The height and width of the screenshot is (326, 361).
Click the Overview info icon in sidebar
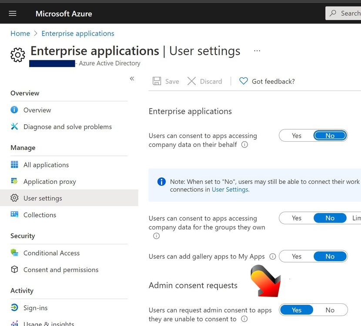14,110
